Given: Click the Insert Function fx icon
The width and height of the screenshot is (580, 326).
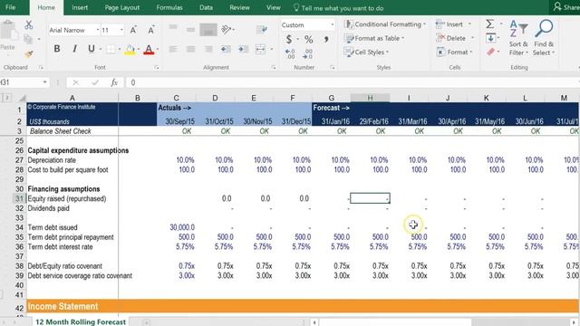Looking at the screenshot, I should [x=114, y=82].
